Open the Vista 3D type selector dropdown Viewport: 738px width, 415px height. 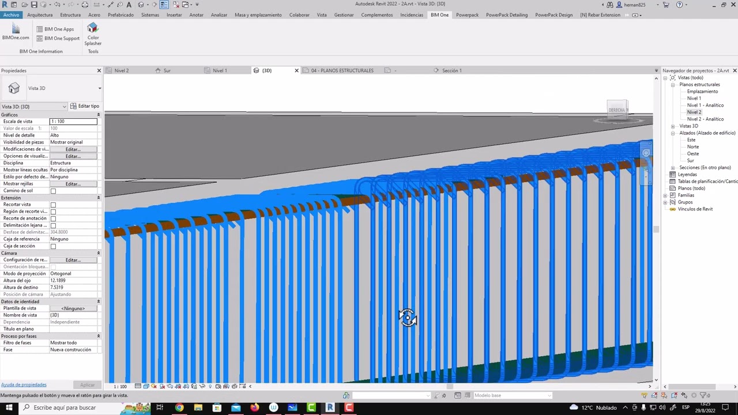[x=100, y=88]
